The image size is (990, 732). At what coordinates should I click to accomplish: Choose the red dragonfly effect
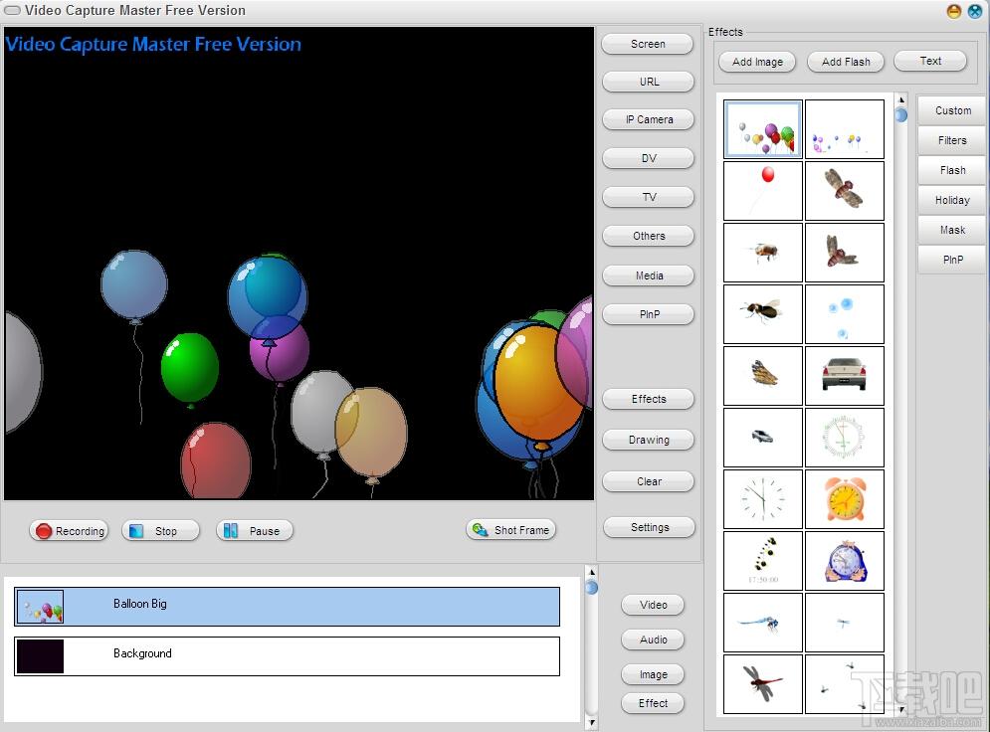763,684
